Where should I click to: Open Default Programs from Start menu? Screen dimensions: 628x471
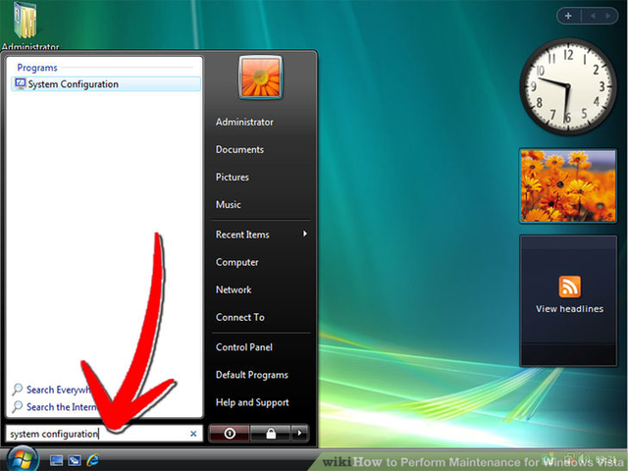pos(251,375)
